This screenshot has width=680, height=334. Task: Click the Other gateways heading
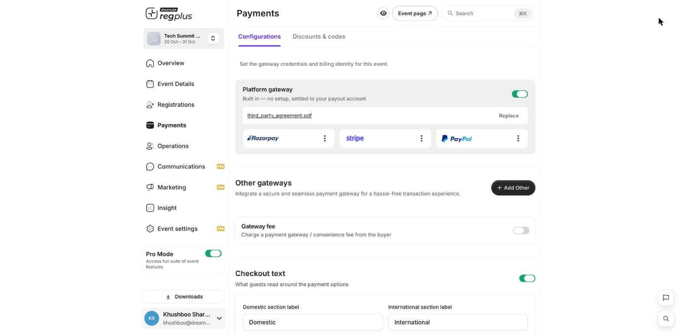tap(263, 183)
